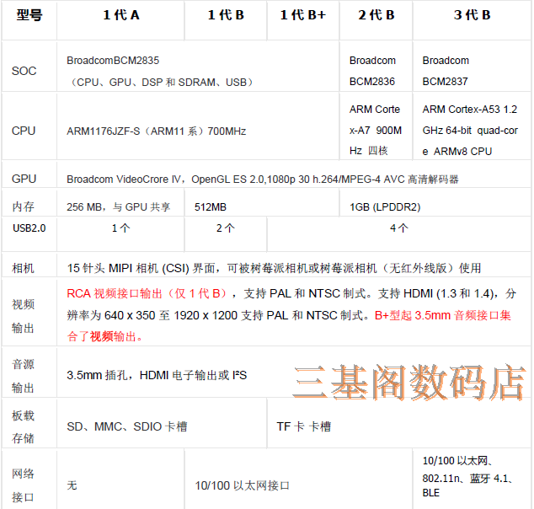
Task: Click the 'CPU' row label
Action: pos(24,131)
